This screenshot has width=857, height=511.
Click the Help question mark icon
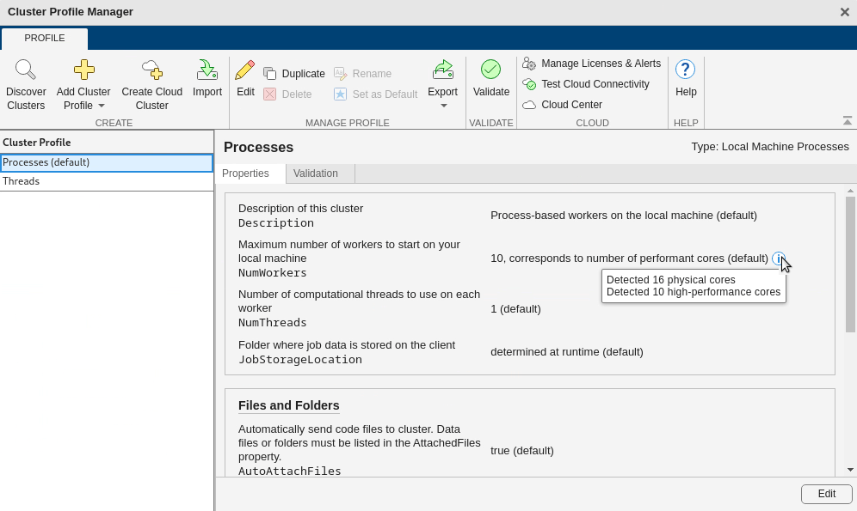click(x=686, y=70)
